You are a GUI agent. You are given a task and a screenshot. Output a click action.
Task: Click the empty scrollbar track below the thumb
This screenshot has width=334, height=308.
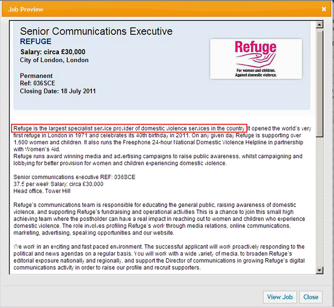point(320,200)
